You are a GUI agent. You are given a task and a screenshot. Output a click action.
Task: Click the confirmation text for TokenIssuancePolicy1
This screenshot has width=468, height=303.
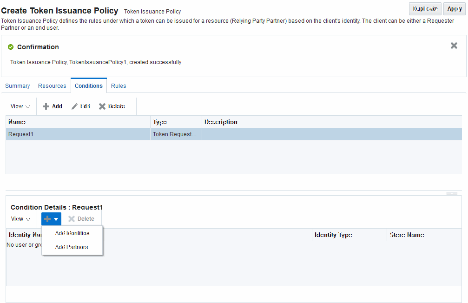[96, 62]
